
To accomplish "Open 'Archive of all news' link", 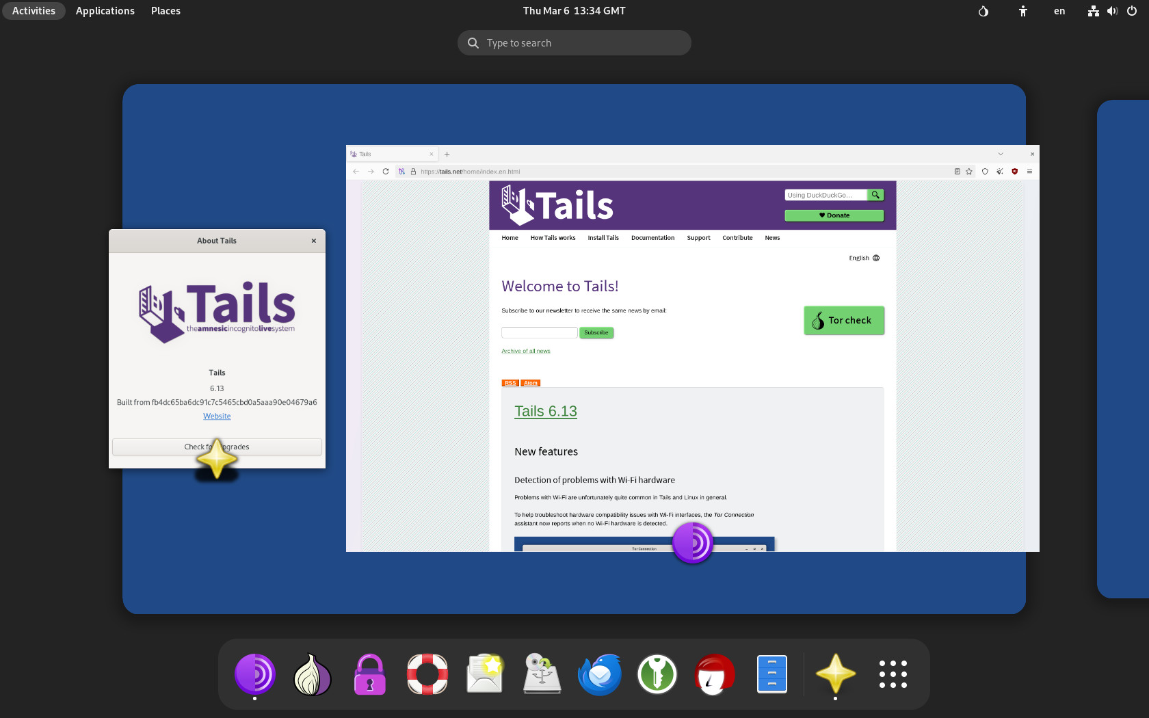I will pos(526,351).
